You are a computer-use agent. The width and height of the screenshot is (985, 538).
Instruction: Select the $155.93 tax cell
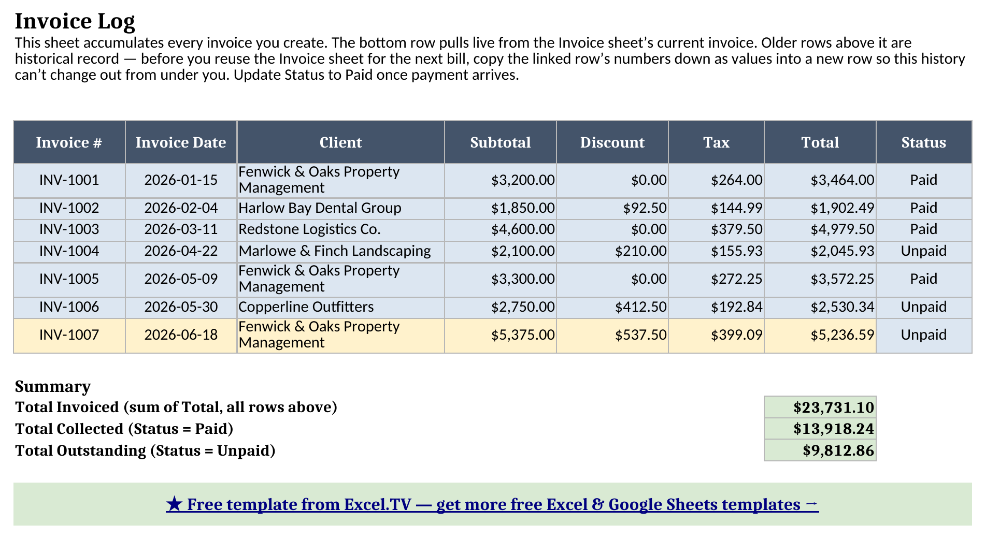(716, 251)
